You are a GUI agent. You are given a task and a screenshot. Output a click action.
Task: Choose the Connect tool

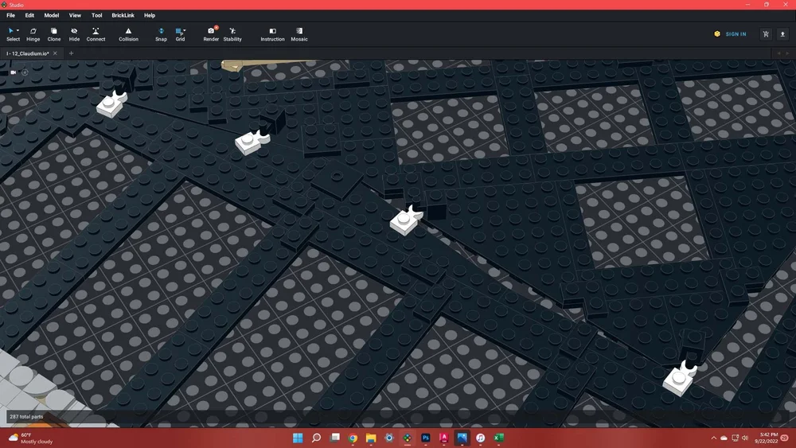point(96,34)
